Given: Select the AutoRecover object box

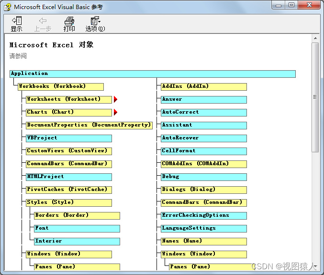Looking at the screenshot, I should point(204,138).
